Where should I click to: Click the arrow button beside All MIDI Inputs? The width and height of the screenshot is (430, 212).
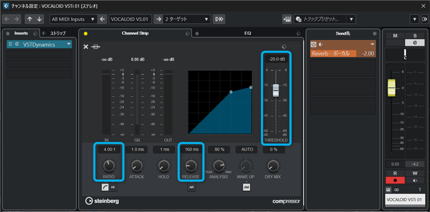(x=102, y=19)
